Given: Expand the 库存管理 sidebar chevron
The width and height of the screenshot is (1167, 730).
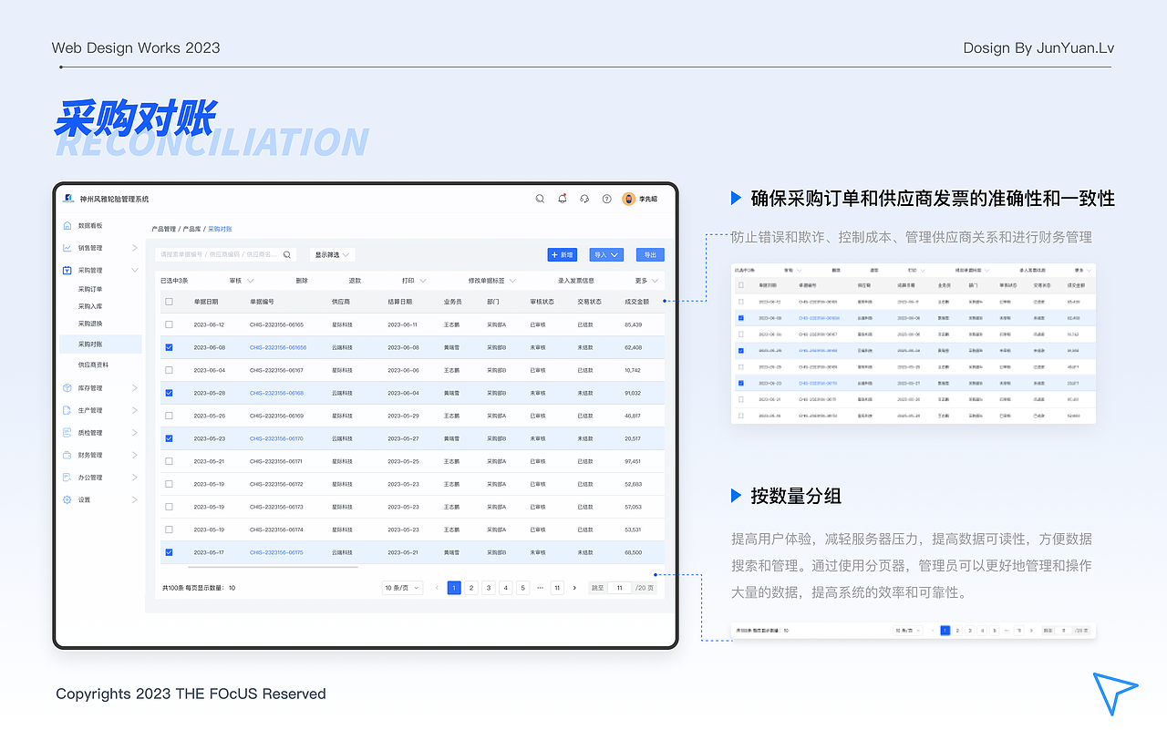Looking at the screenshot, I should (134, 388).
